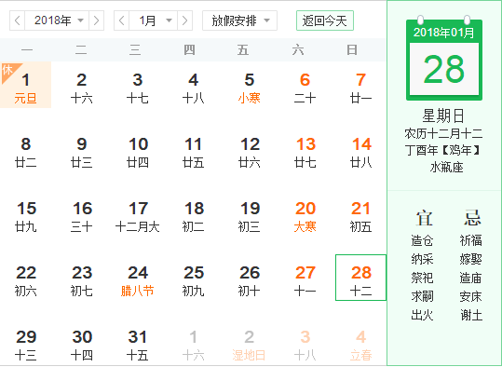The image size is (502, 367).
Task: Click 造庙 under 忌 list
Action: 470,278
